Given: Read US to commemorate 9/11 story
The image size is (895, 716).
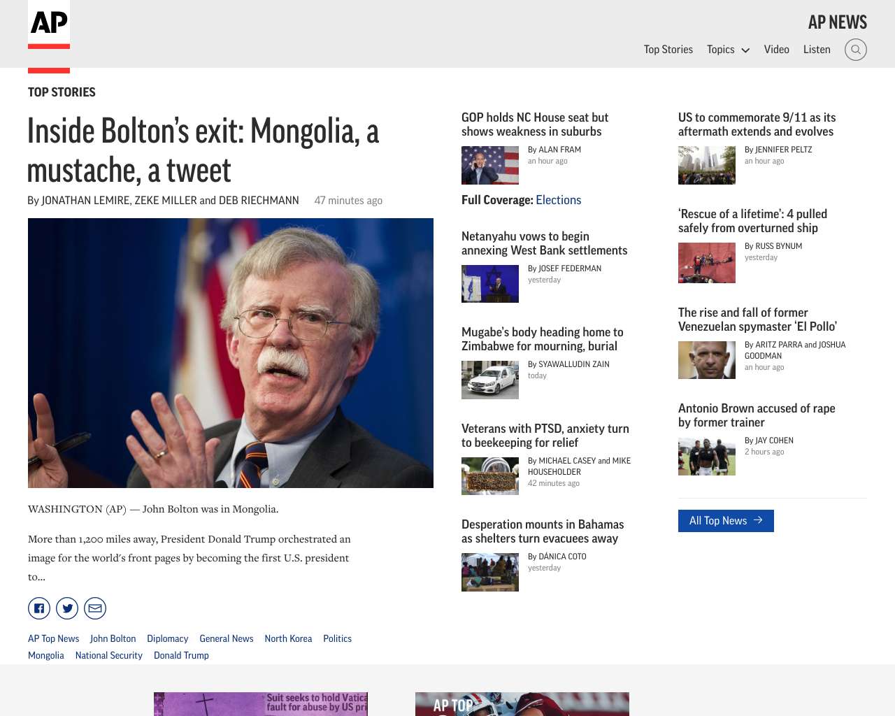Looking at the screenshot, I should tap(757, 124).
